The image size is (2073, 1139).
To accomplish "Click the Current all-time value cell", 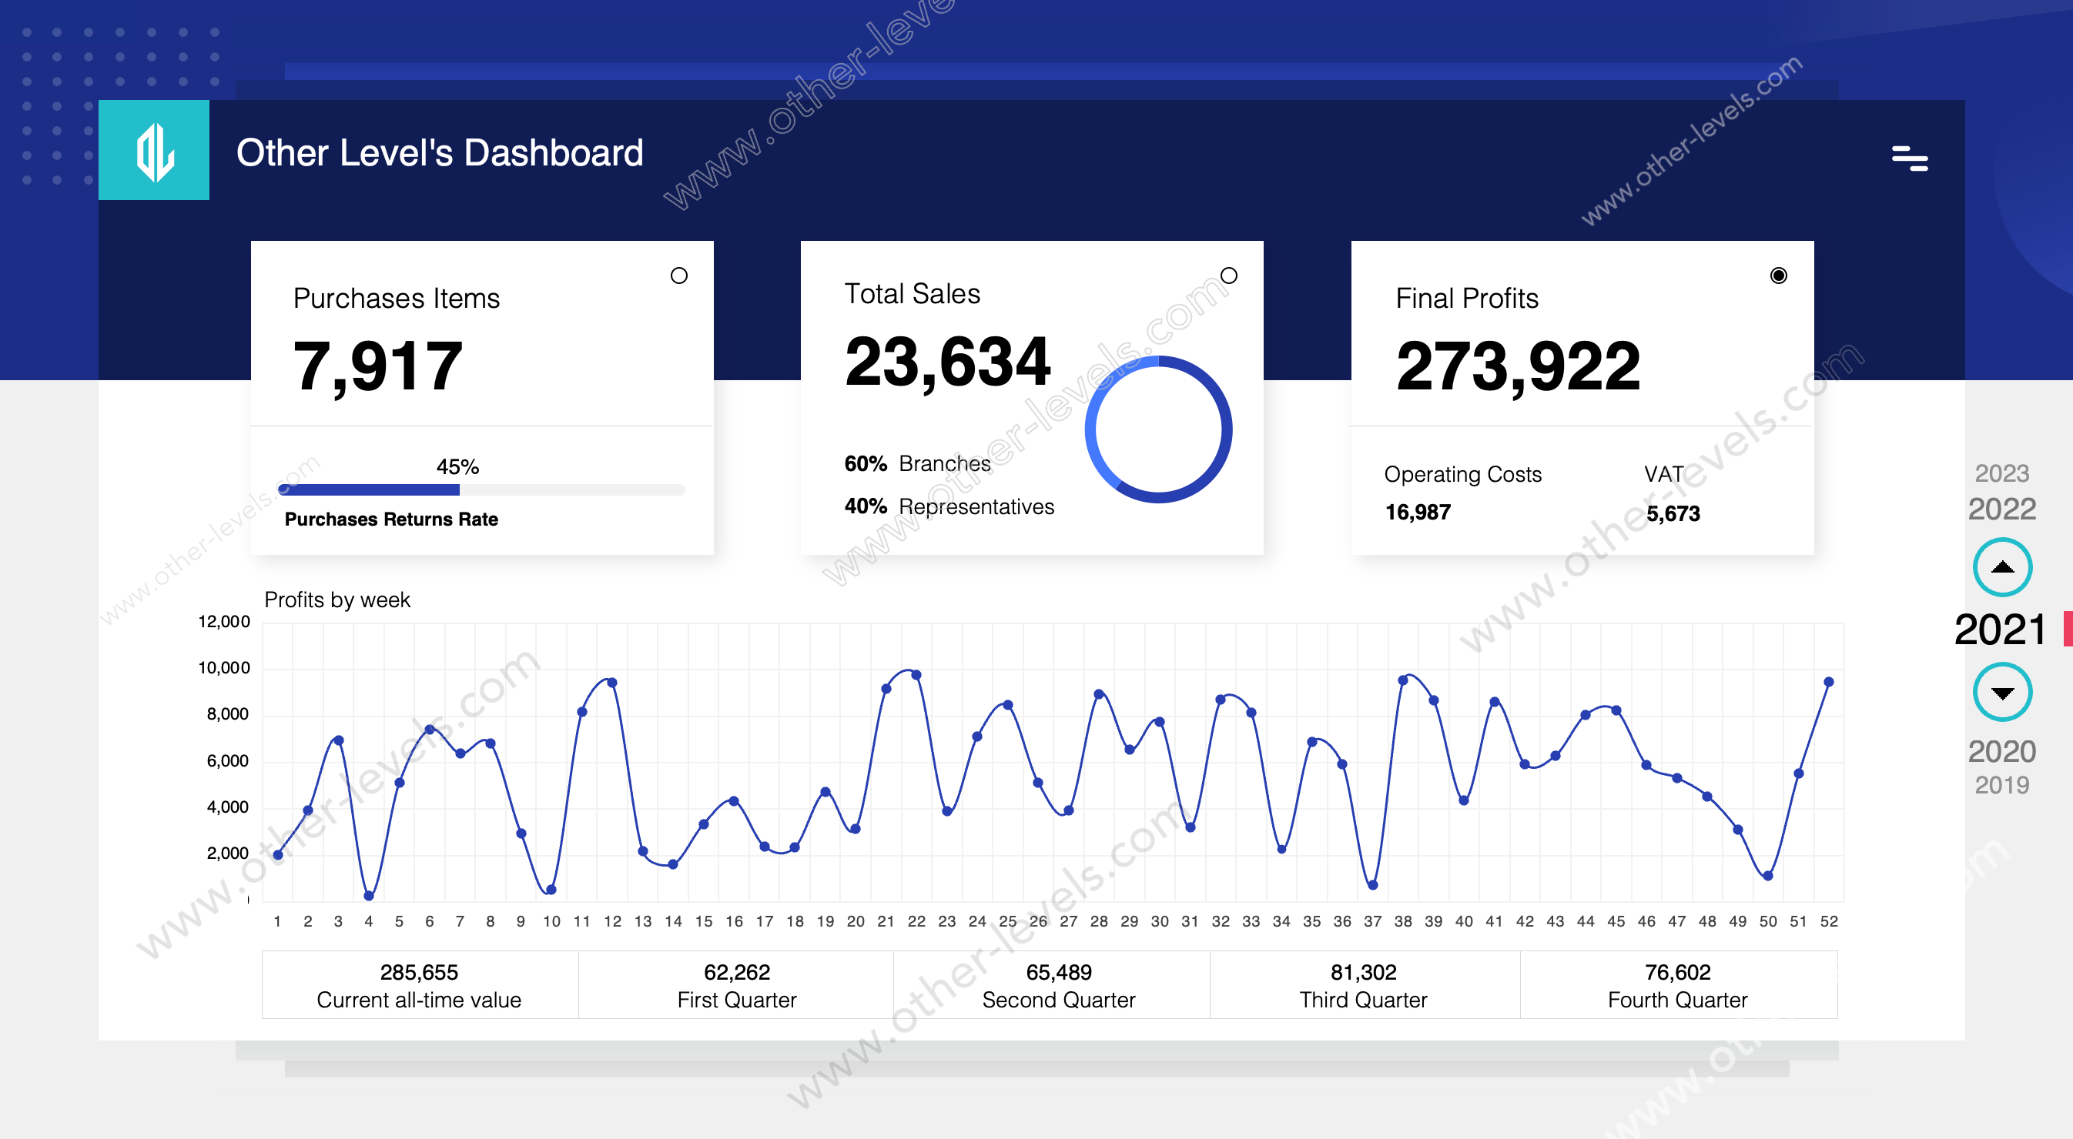I will point(418,984).
